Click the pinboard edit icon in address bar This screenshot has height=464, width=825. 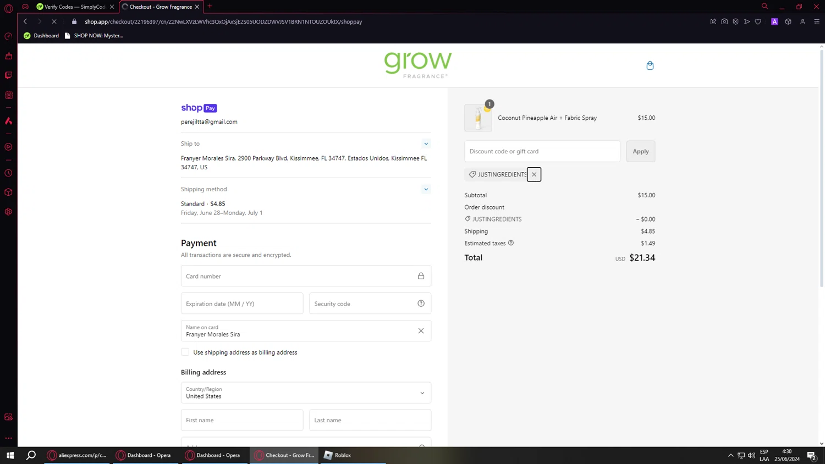[713, 21]
